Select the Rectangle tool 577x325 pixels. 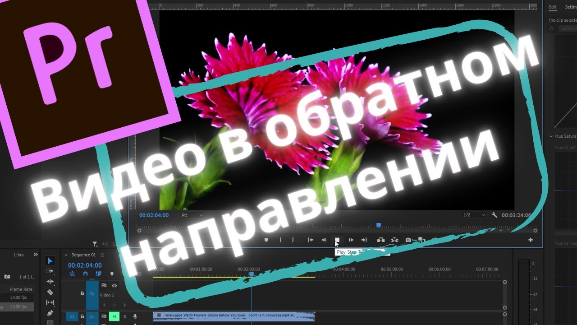pyautogui.click(x=50, y=323)
